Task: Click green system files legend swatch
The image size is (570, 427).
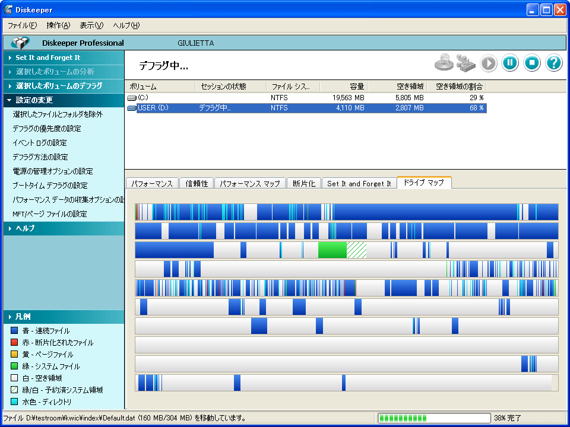Action: [x=14, y=366]
